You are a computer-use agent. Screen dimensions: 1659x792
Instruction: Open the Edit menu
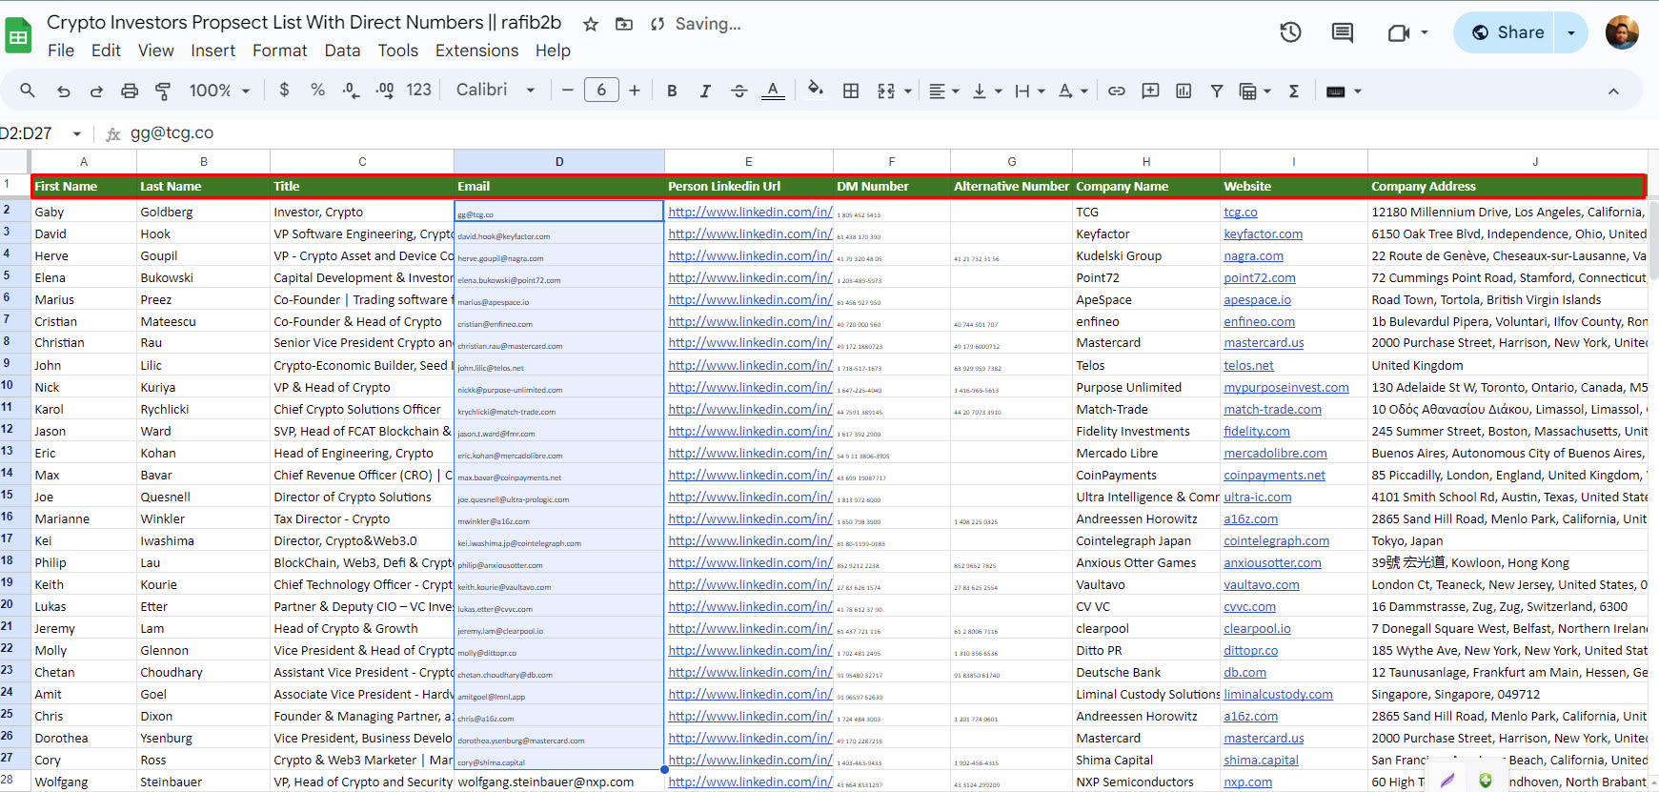106,51
